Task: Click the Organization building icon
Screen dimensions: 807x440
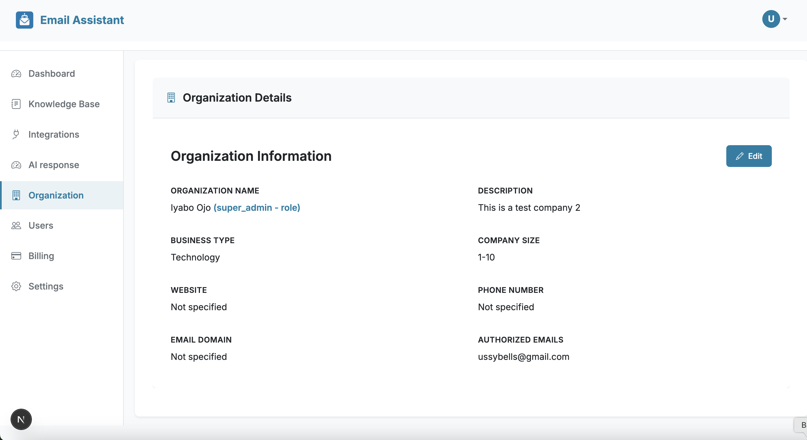Action: click(x=16, y=195)
